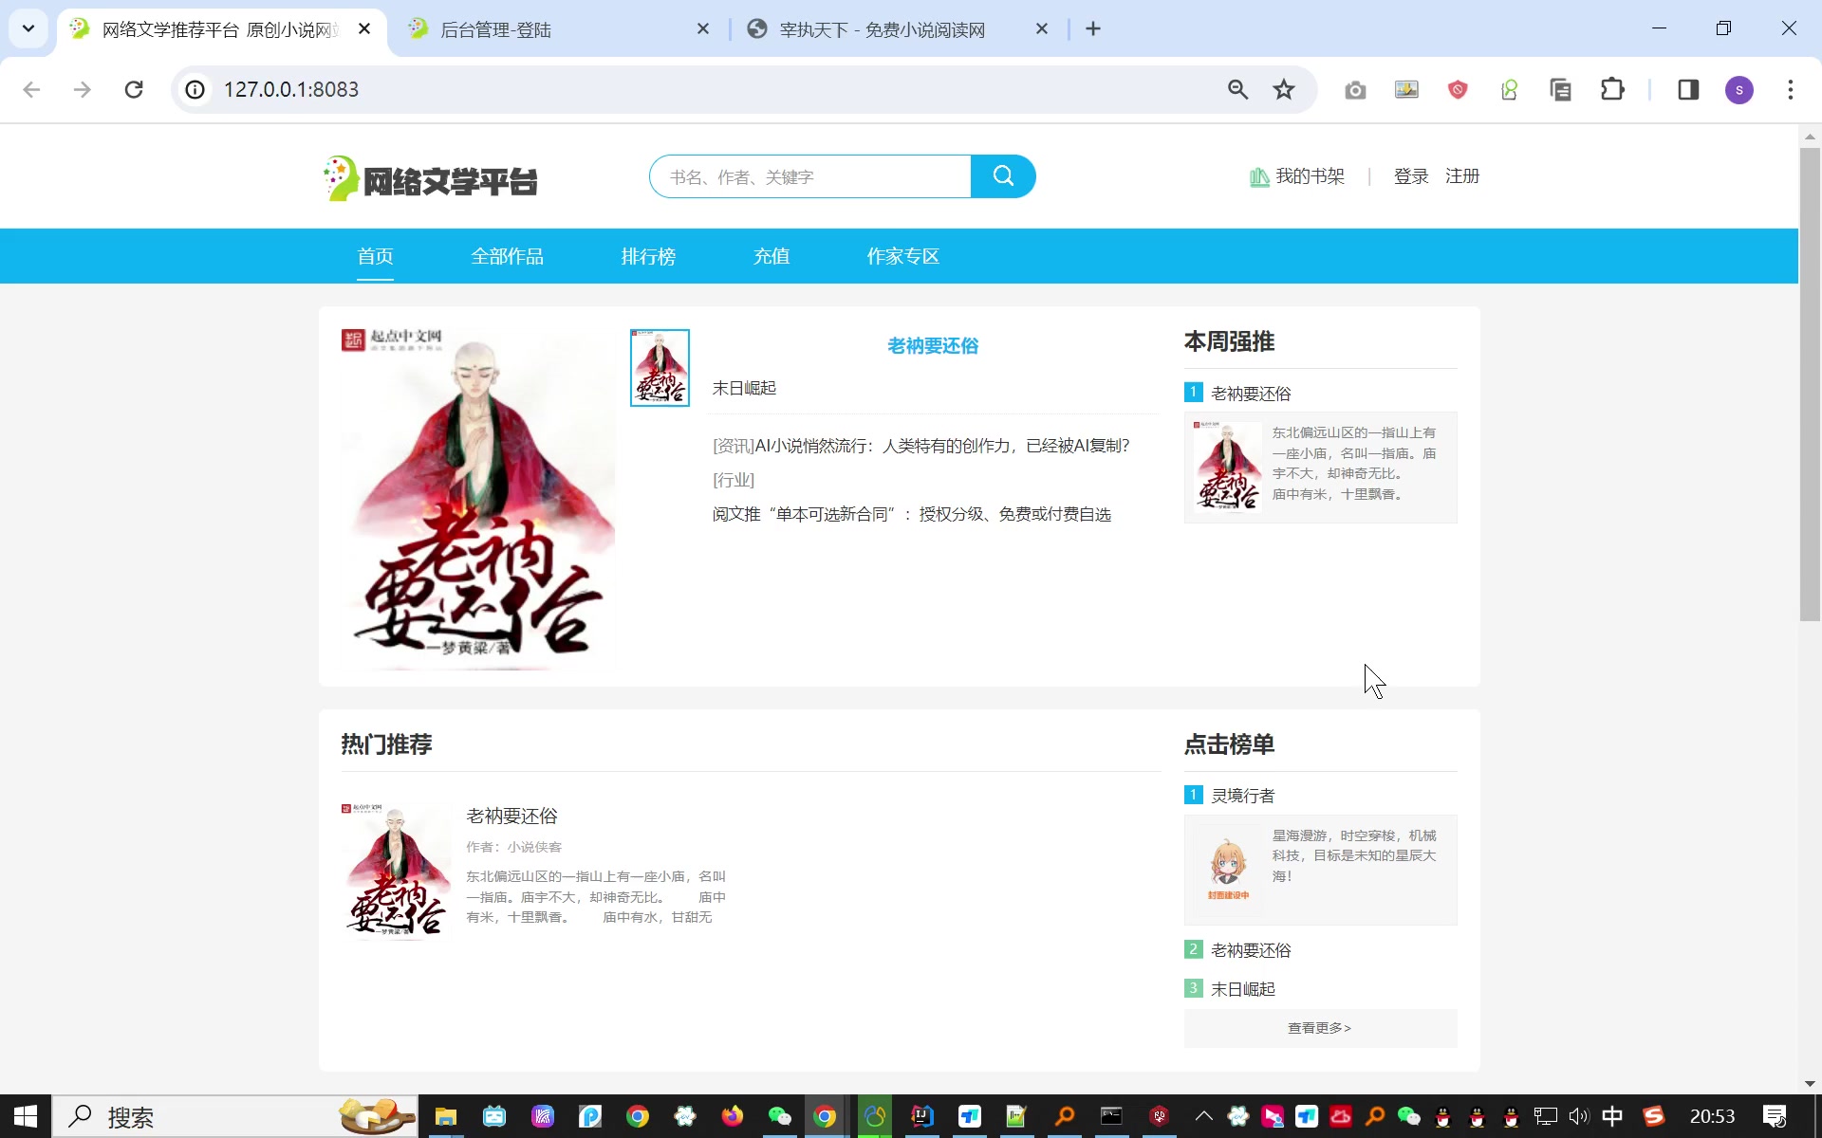This screenshot has width=1822, height=1138.
Task: Go forward with the browser forward arrow
Action: (83, 89)
